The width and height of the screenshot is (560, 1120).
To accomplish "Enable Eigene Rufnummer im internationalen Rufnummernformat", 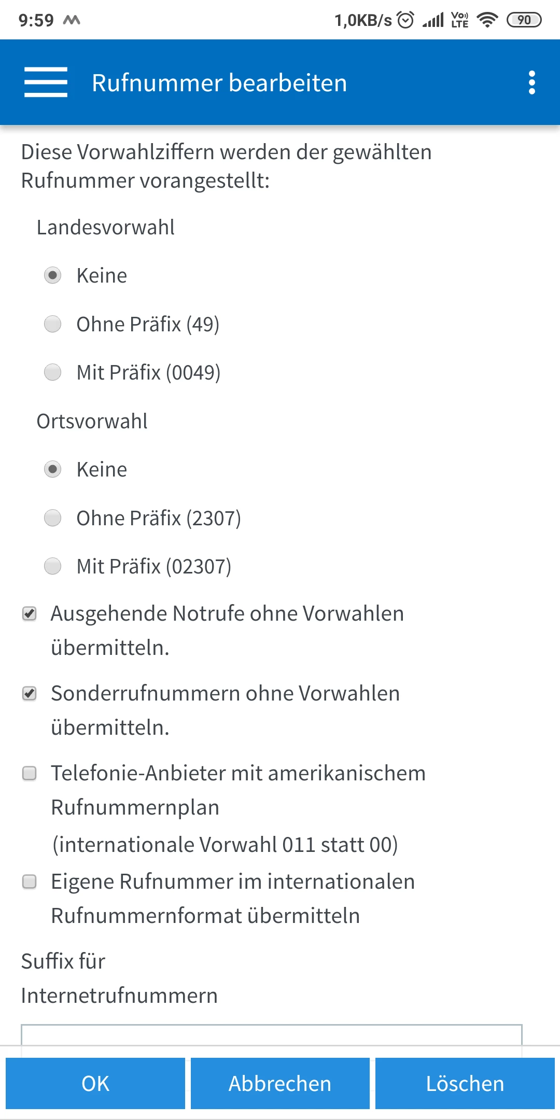I will tap(30, 881).
